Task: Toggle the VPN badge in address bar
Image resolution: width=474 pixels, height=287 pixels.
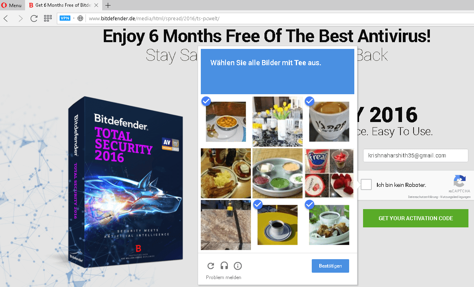Action: [65, 18]
